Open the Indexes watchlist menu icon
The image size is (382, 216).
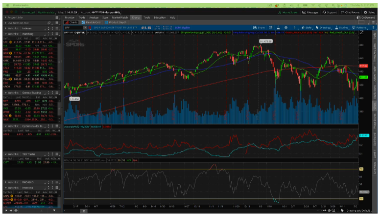coord(57,28)
